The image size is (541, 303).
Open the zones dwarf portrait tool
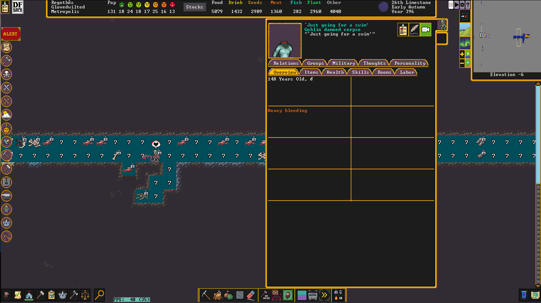click(x=288, y=295)
